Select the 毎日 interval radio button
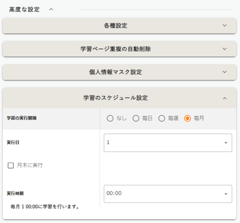Viewport: 240px width, 223px height. (136, 118)
